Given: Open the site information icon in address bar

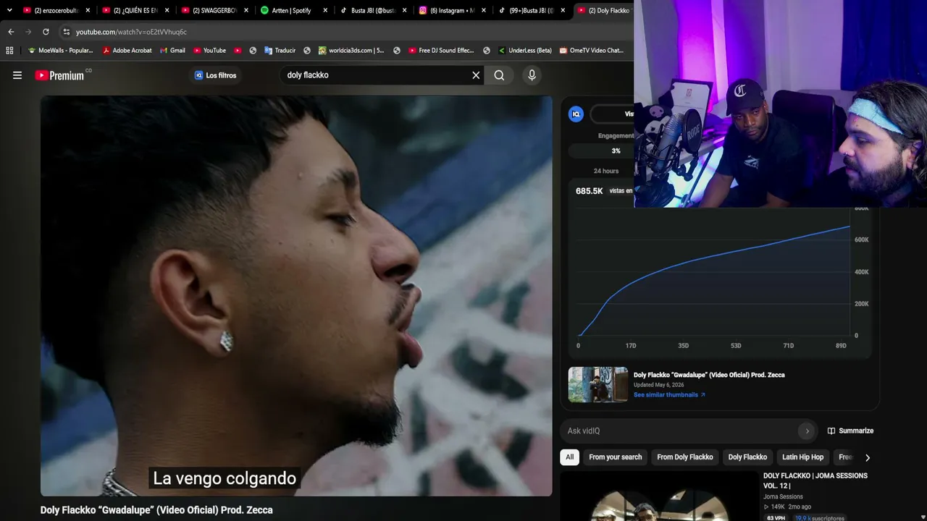Looking at the screenshot, I should (66, 32).
